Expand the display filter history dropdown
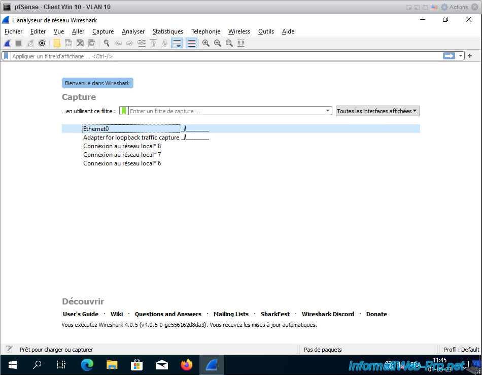 (461, 56)
